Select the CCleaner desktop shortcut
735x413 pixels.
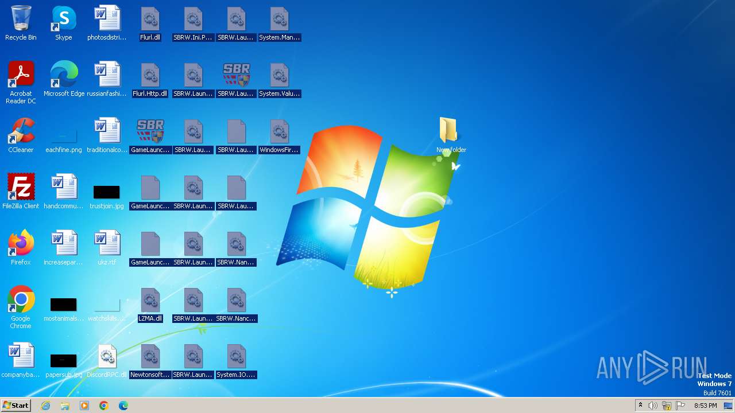point(21,135)
